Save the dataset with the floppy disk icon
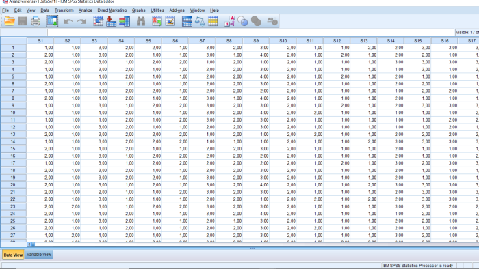479x269 pixels. (23, 21)
